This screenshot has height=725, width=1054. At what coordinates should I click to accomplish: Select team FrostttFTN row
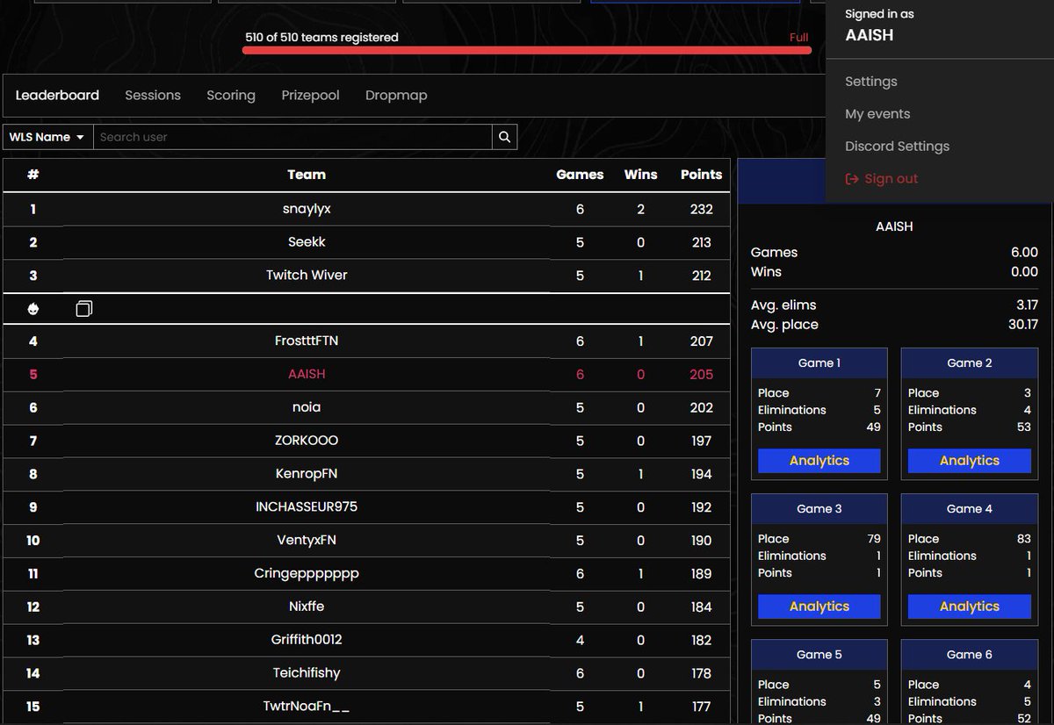366,341
